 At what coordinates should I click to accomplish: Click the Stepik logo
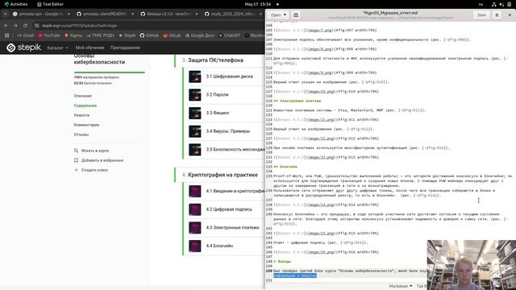point(23,48)
